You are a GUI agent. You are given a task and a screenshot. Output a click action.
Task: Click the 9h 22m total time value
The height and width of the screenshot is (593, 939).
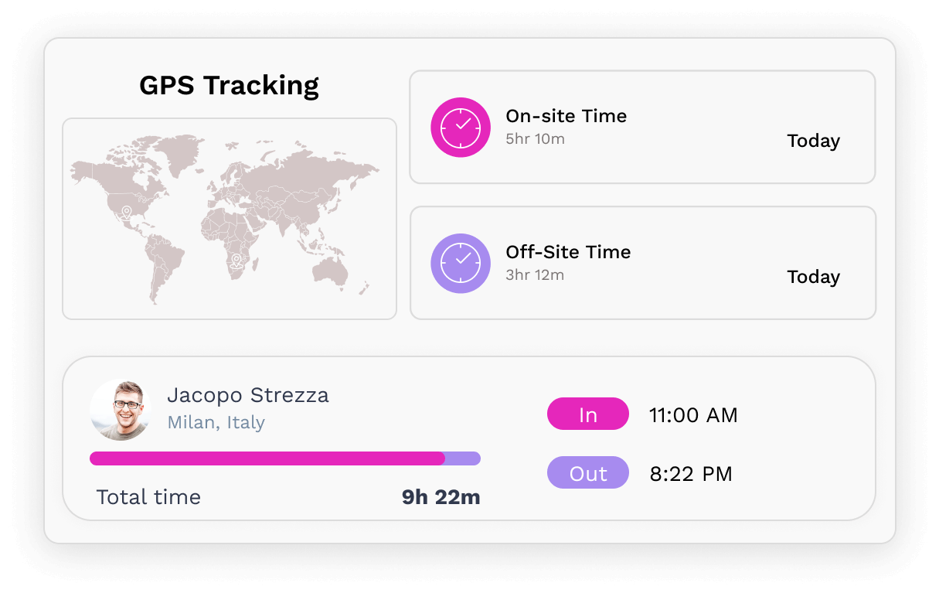[441, 497]
